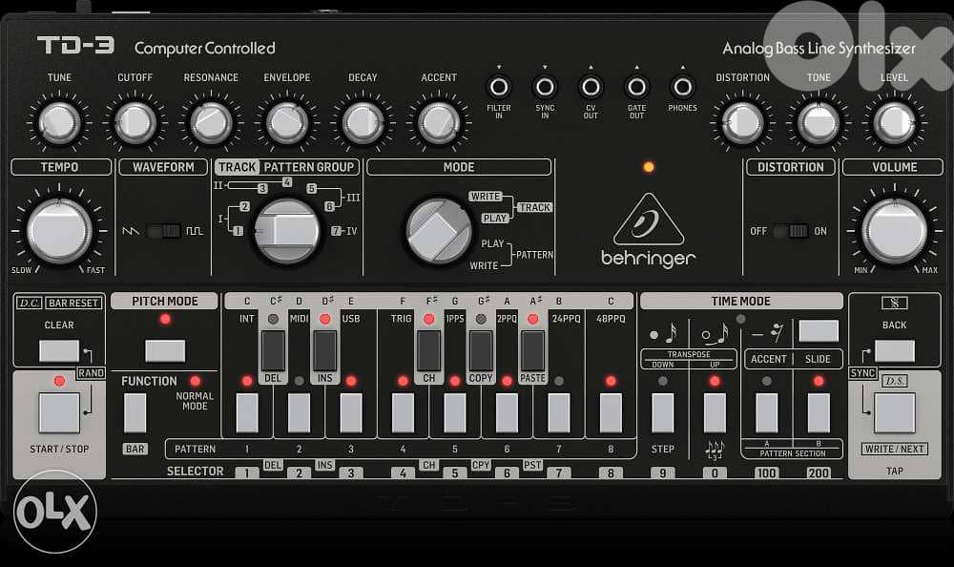
Task: Click the D.C. symbol beside BAR RESET
Action: pyautogui.click(x=29, y=303)
